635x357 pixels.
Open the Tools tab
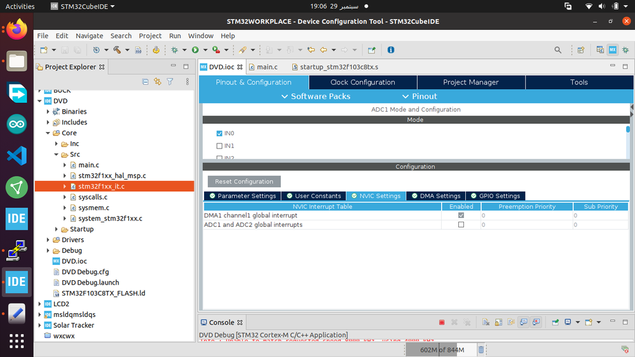(x=578, y=82)
